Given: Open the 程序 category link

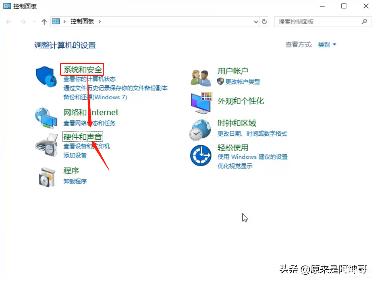Looking at the screenshot, I should coord(71,171).
